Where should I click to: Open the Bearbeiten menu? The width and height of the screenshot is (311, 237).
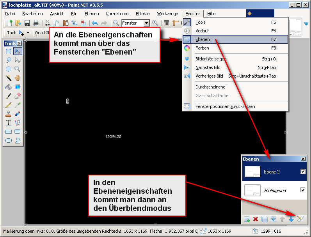32,14
